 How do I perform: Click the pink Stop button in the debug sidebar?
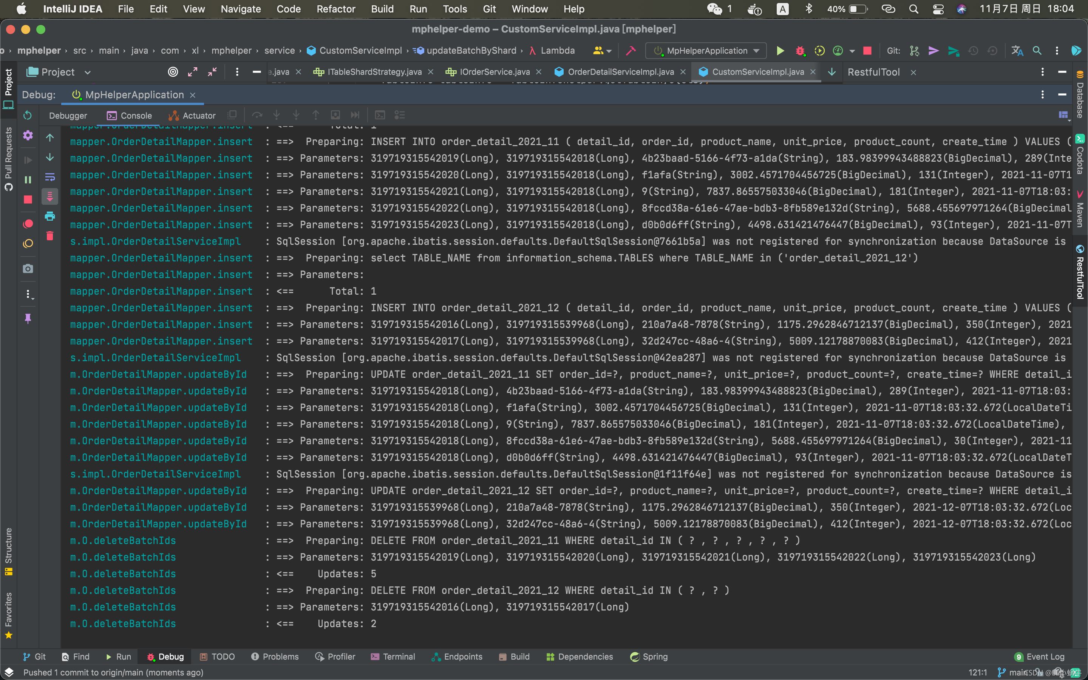click(x=28, y=200)
